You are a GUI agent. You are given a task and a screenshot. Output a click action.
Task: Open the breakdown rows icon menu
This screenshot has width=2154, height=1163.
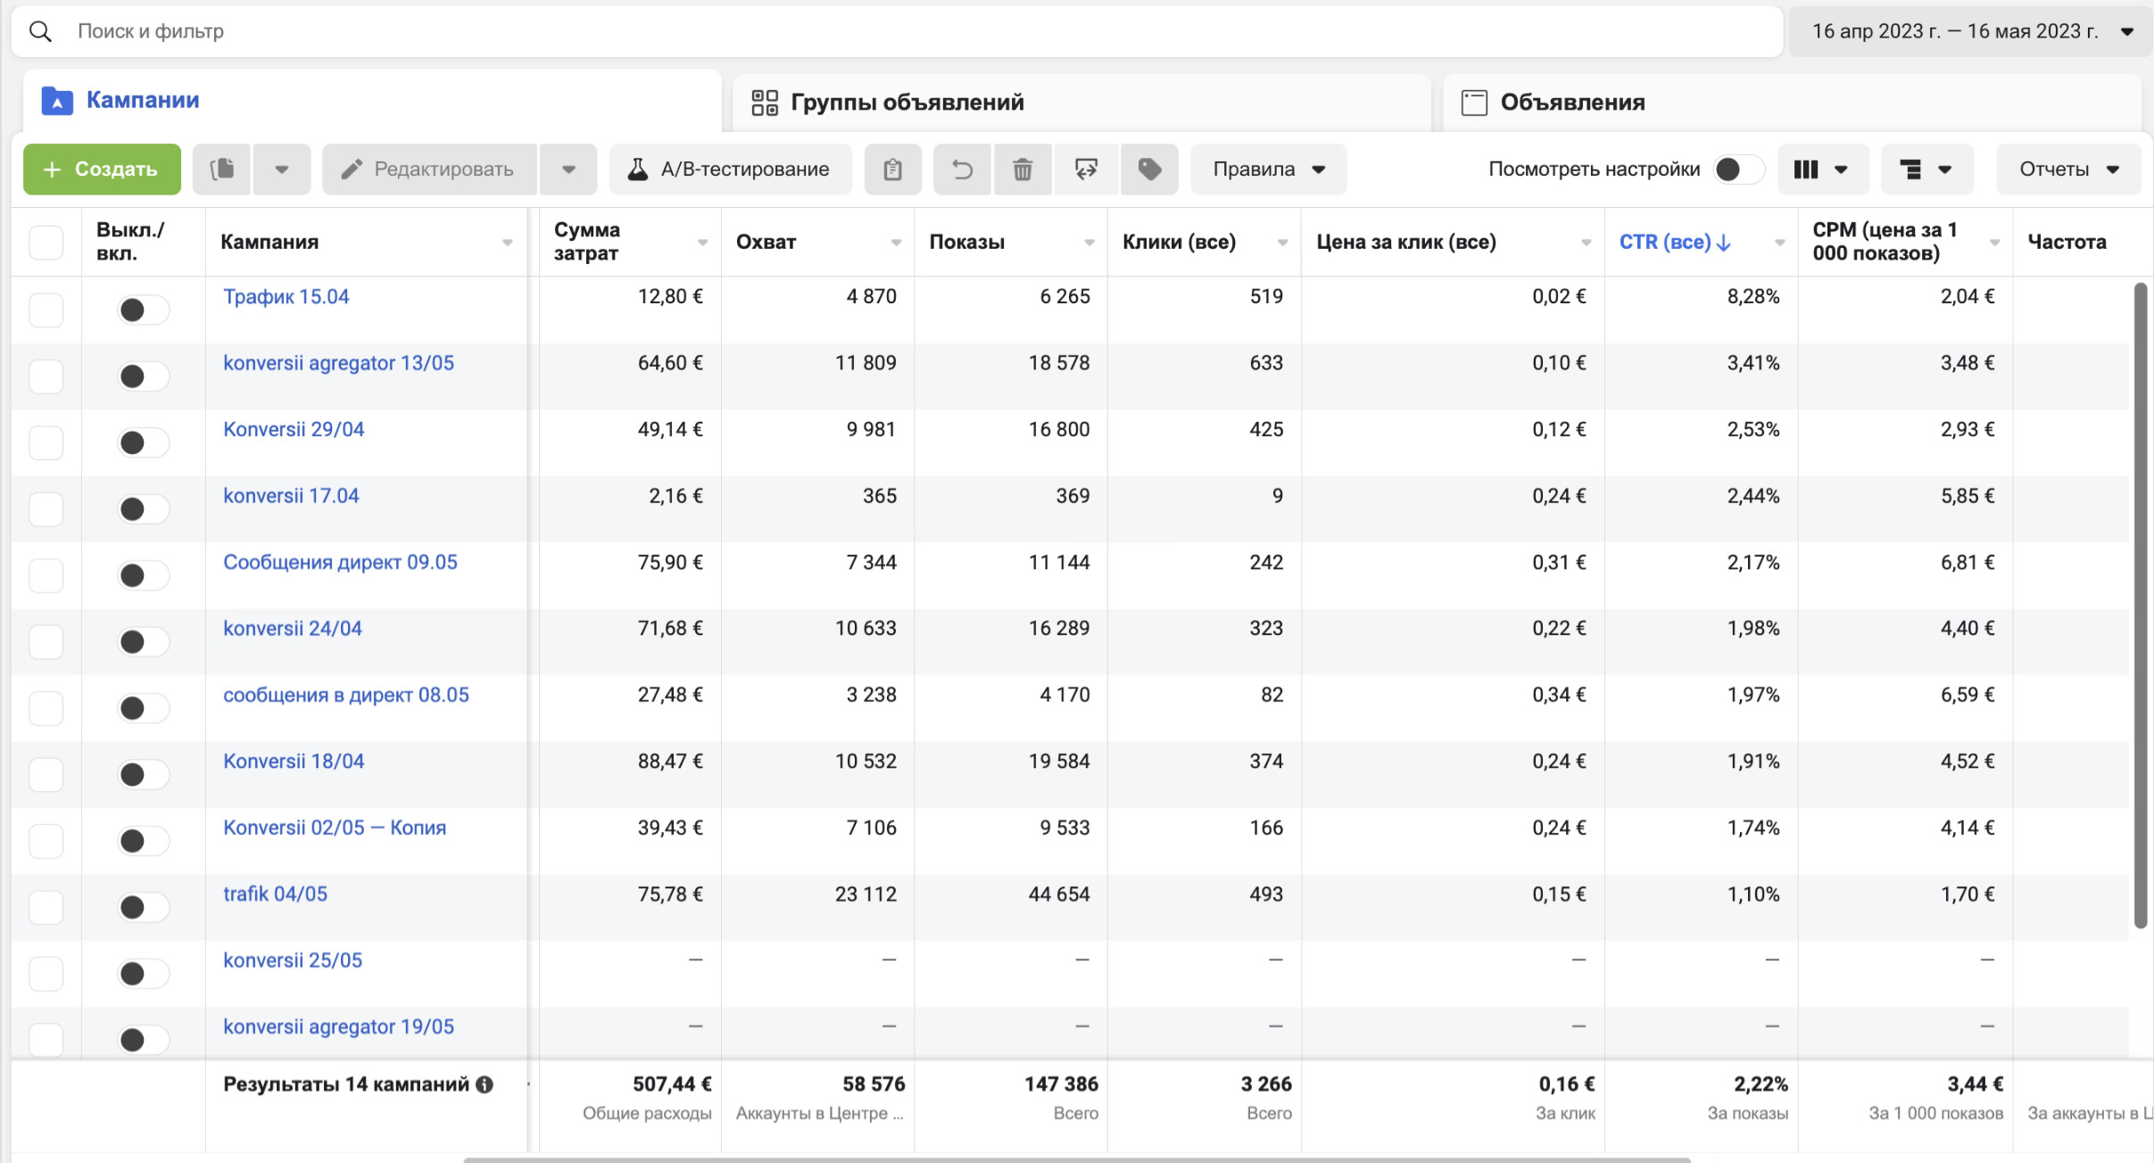tap(1926, 169)
